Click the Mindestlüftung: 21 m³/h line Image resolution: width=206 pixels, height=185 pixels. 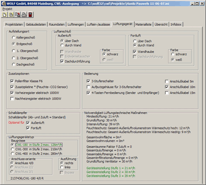[x=102, y=116]
